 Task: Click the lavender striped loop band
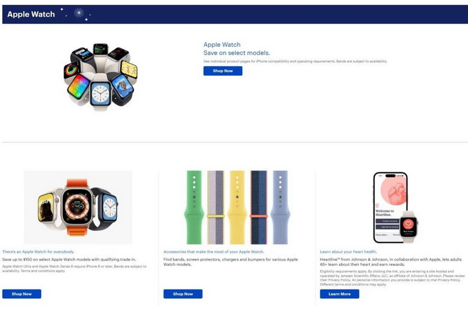tap(215, 208)
